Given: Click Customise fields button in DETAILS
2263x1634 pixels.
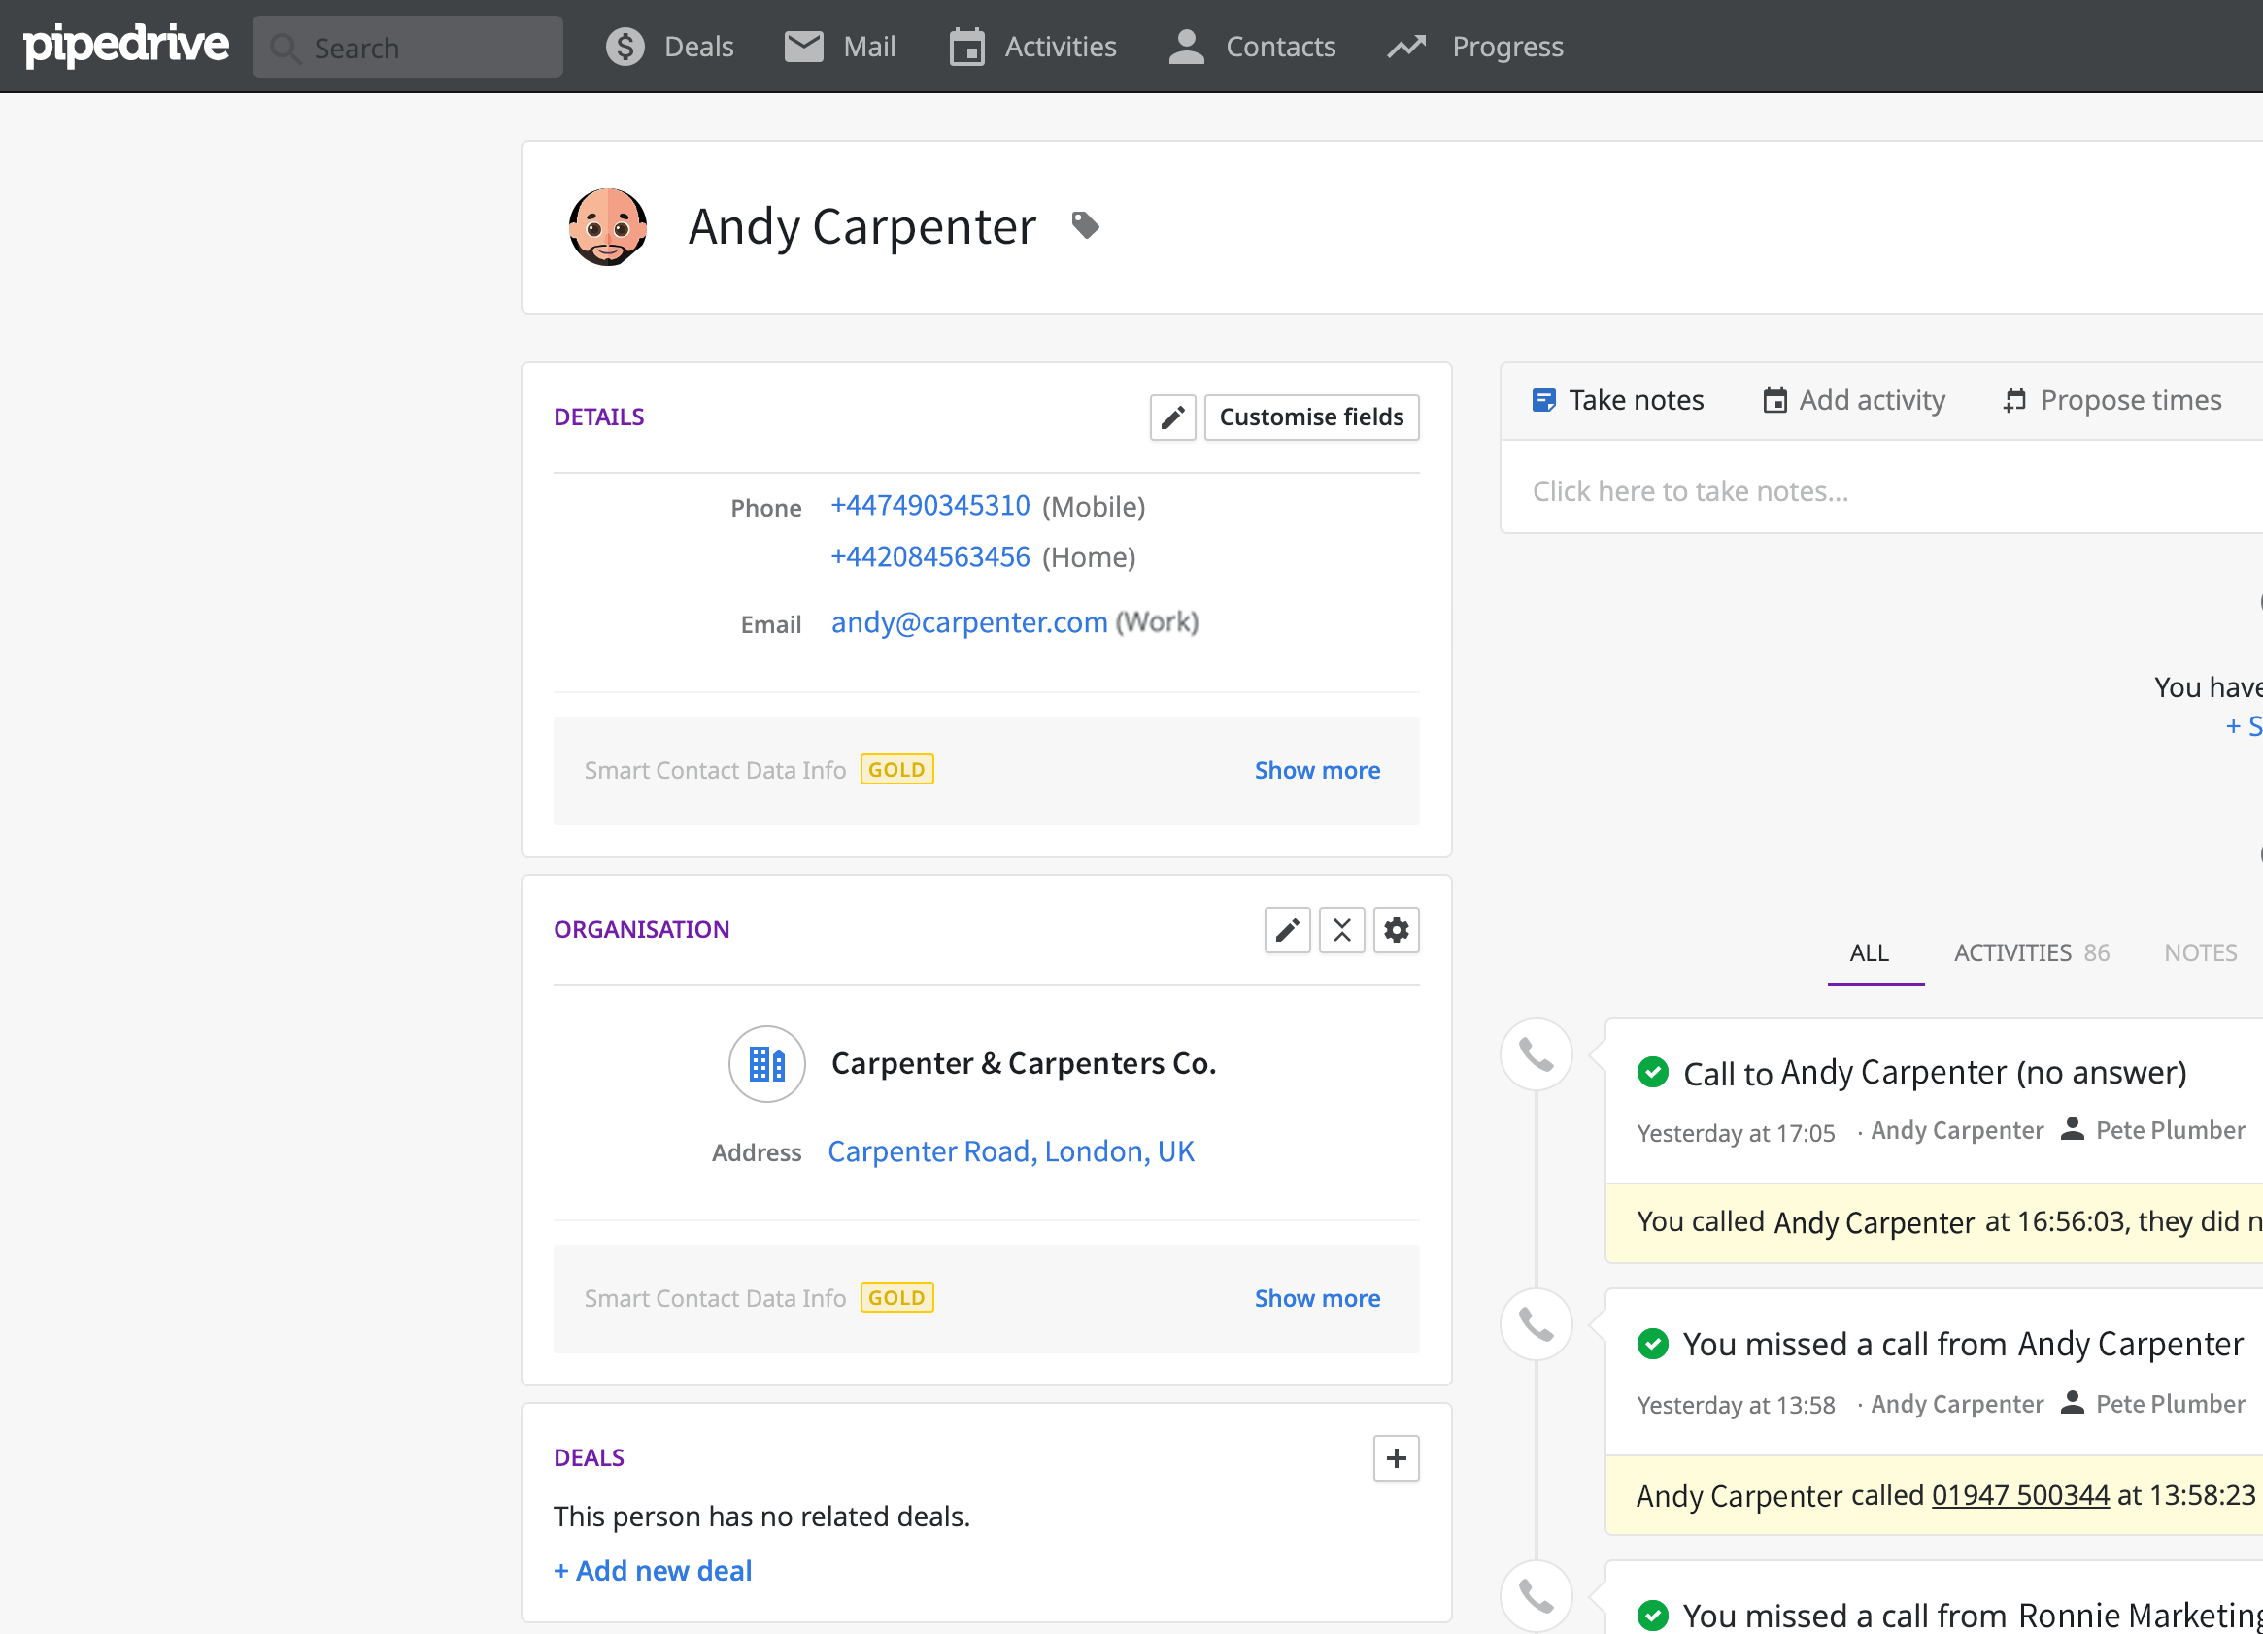Looking at the screenshot, I should pos(1311,417).
